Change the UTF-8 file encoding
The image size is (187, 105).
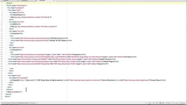(x=150, y=103)
